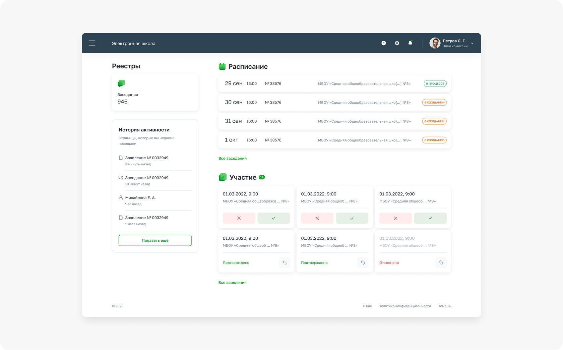Click the В ПРОЦЕССЕ status badge

435,83
